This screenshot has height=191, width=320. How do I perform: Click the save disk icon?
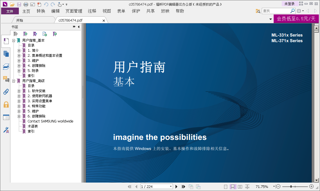point(19,4)
